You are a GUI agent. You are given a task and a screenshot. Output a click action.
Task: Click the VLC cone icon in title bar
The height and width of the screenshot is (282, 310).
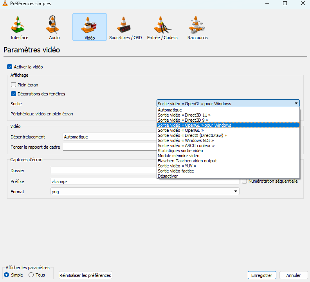point(5,4)
